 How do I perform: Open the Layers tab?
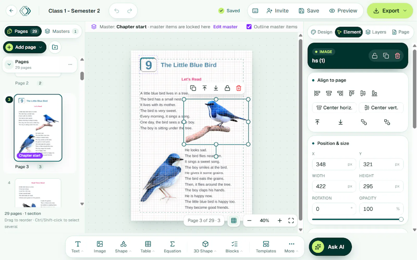(376, 32)
